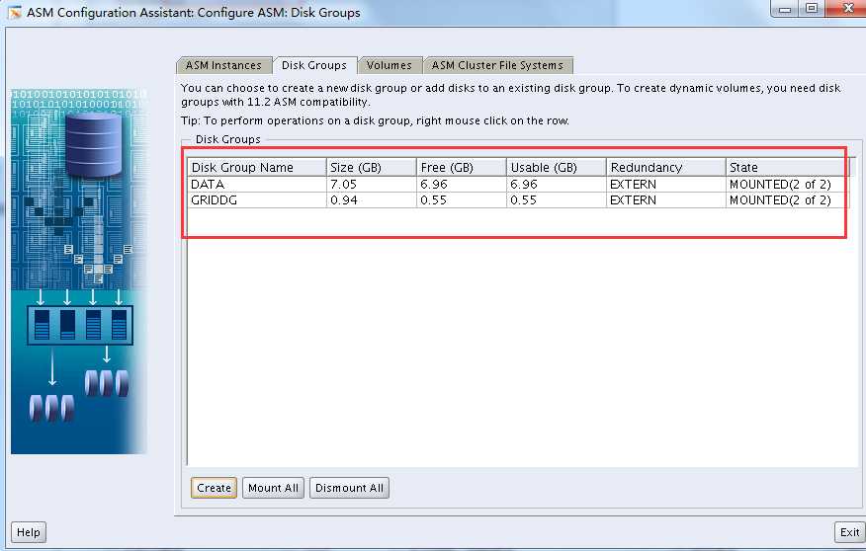This screenshot has width=866, height=551.
Task: Click the 0.94 size cell
Action: coord(372,200)
